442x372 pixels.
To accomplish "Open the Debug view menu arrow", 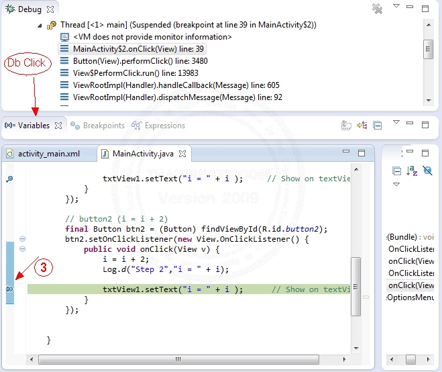I will tap(396, 6).
